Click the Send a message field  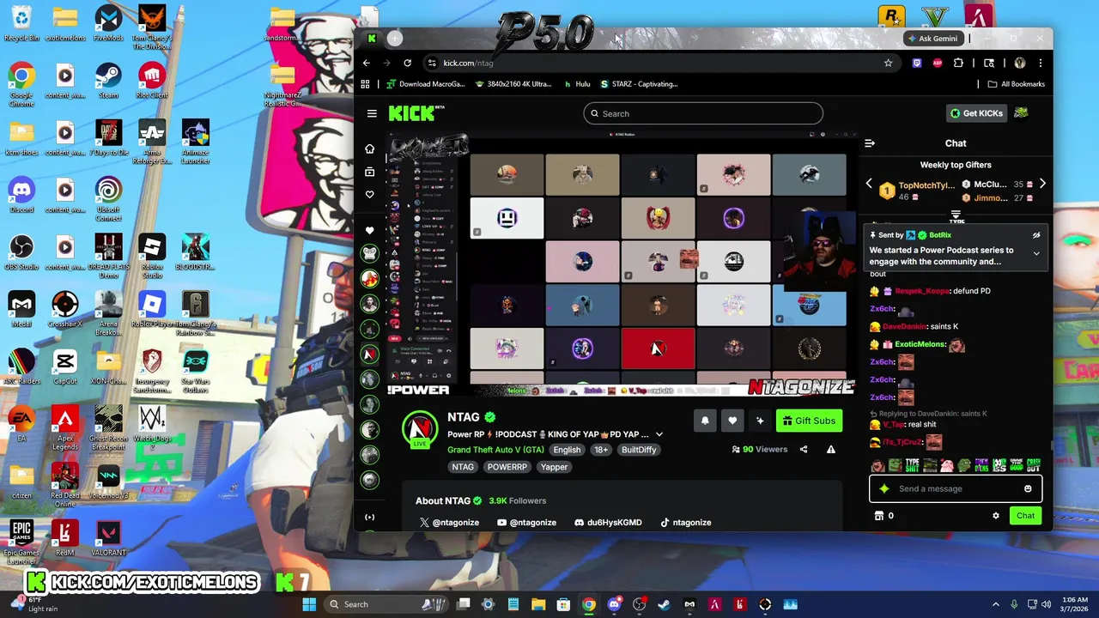[955, 488]
